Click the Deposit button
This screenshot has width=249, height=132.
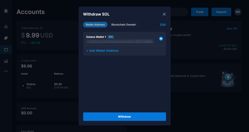pos(221,12)
